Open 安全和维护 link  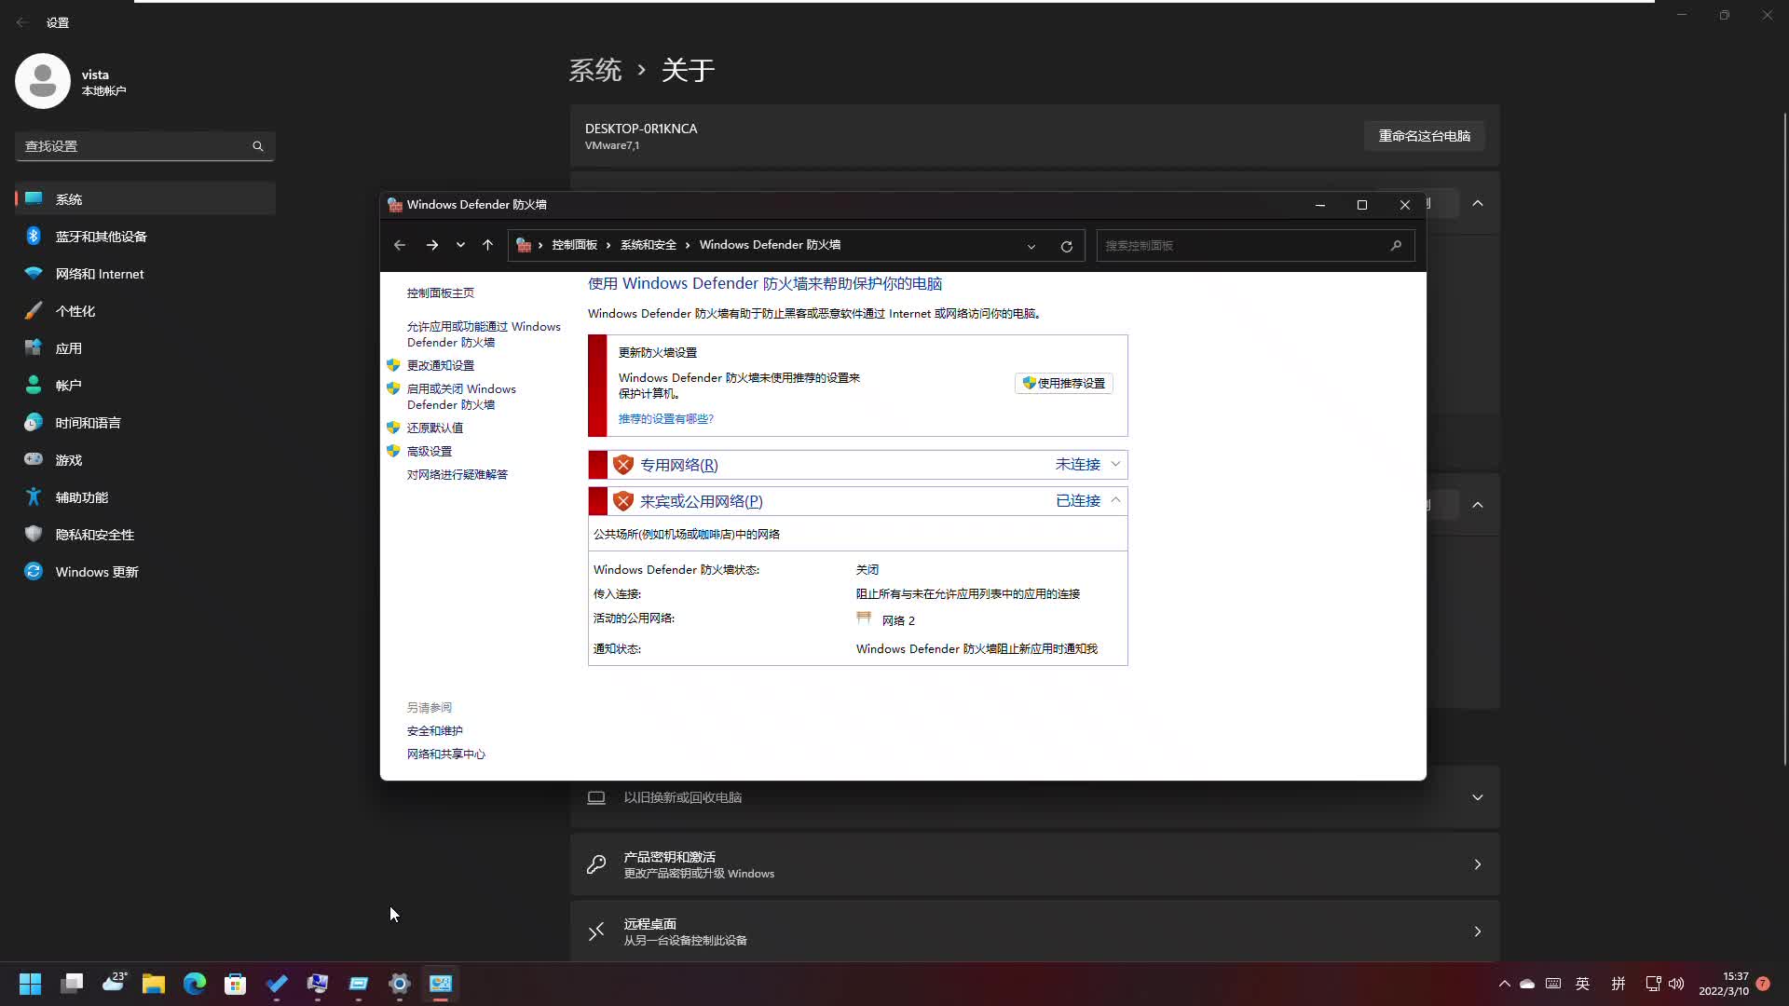click(435, 731)
